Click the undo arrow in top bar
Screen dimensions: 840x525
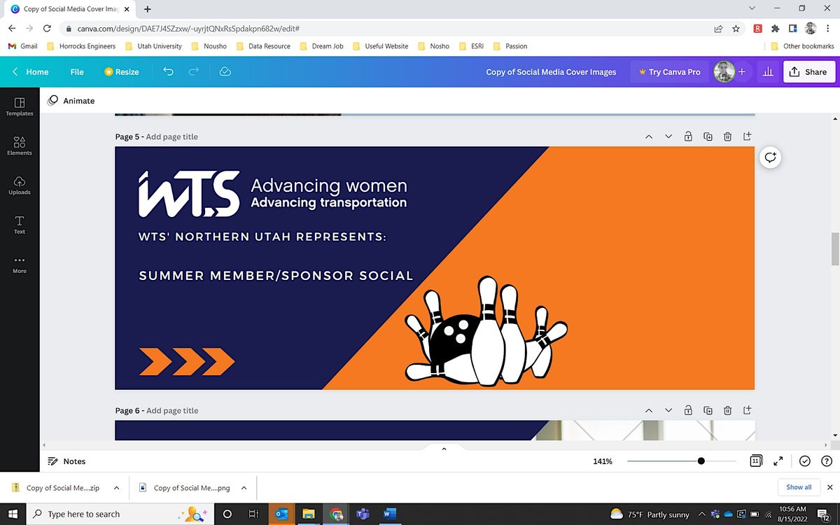[168, 71]
